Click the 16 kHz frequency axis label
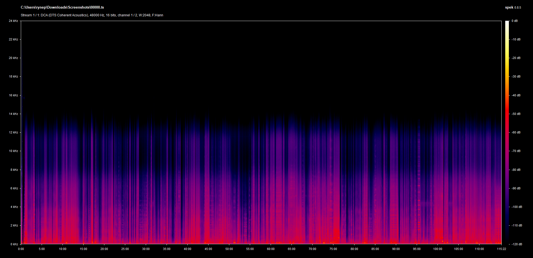 click(x=13, y=95)
